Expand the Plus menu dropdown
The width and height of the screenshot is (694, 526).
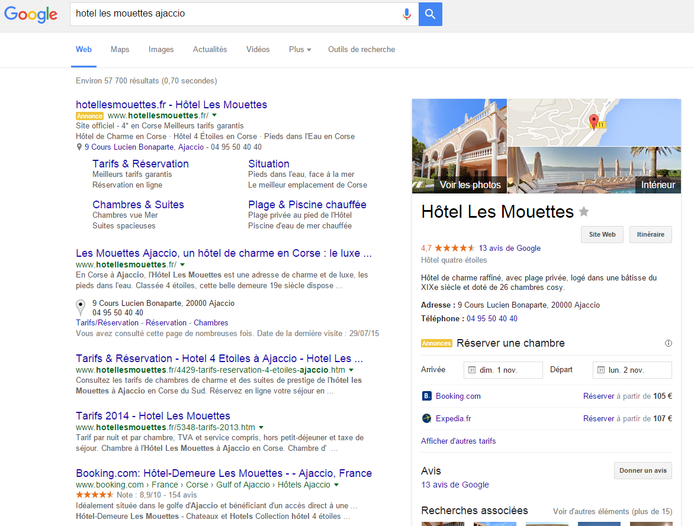tap(300, 50)
